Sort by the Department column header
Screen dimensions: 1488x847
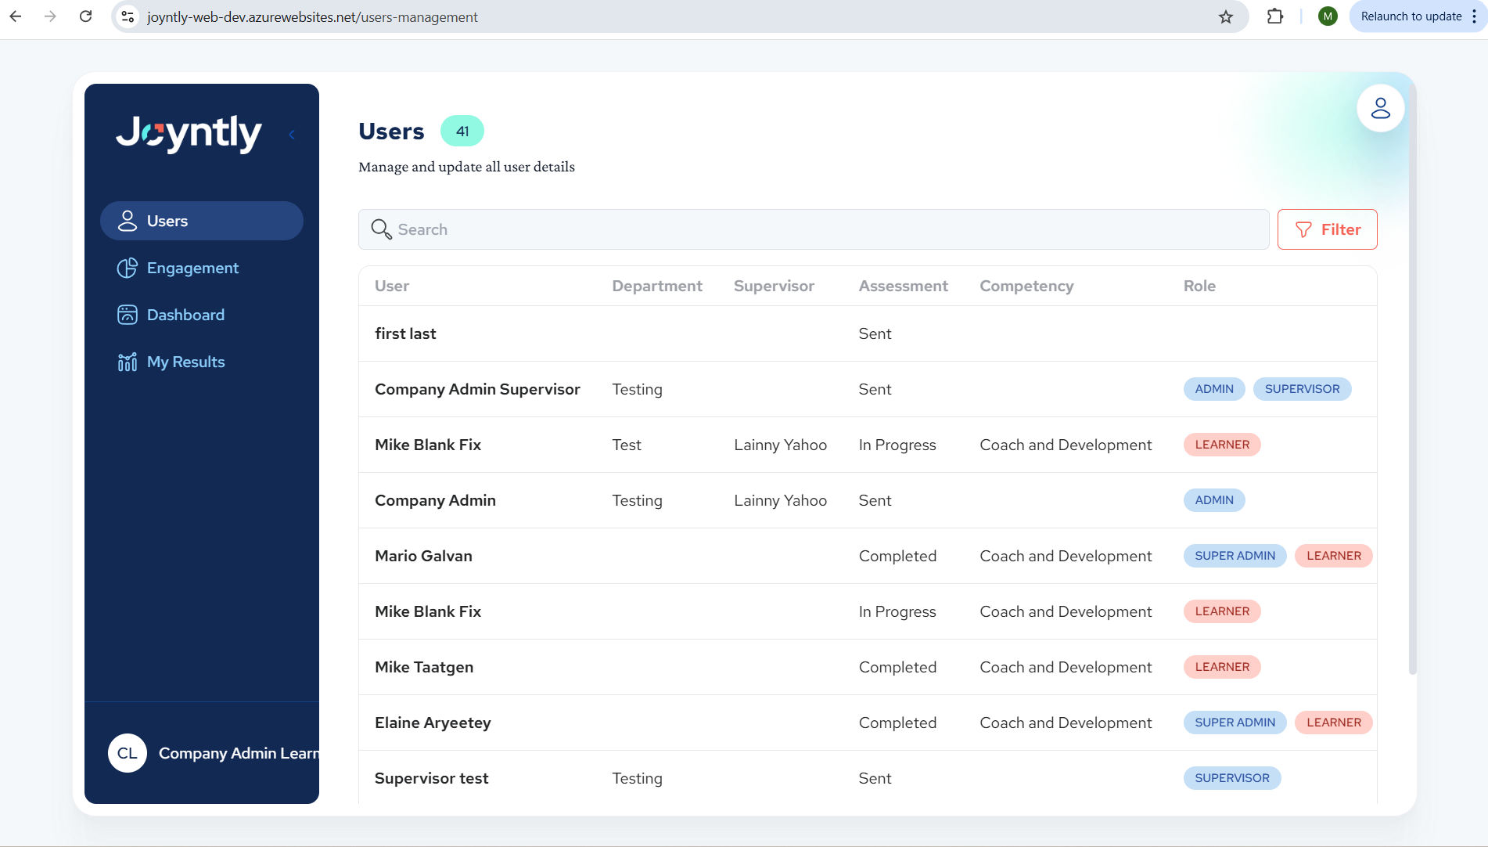pyautogui.click(x=656, y=286)
